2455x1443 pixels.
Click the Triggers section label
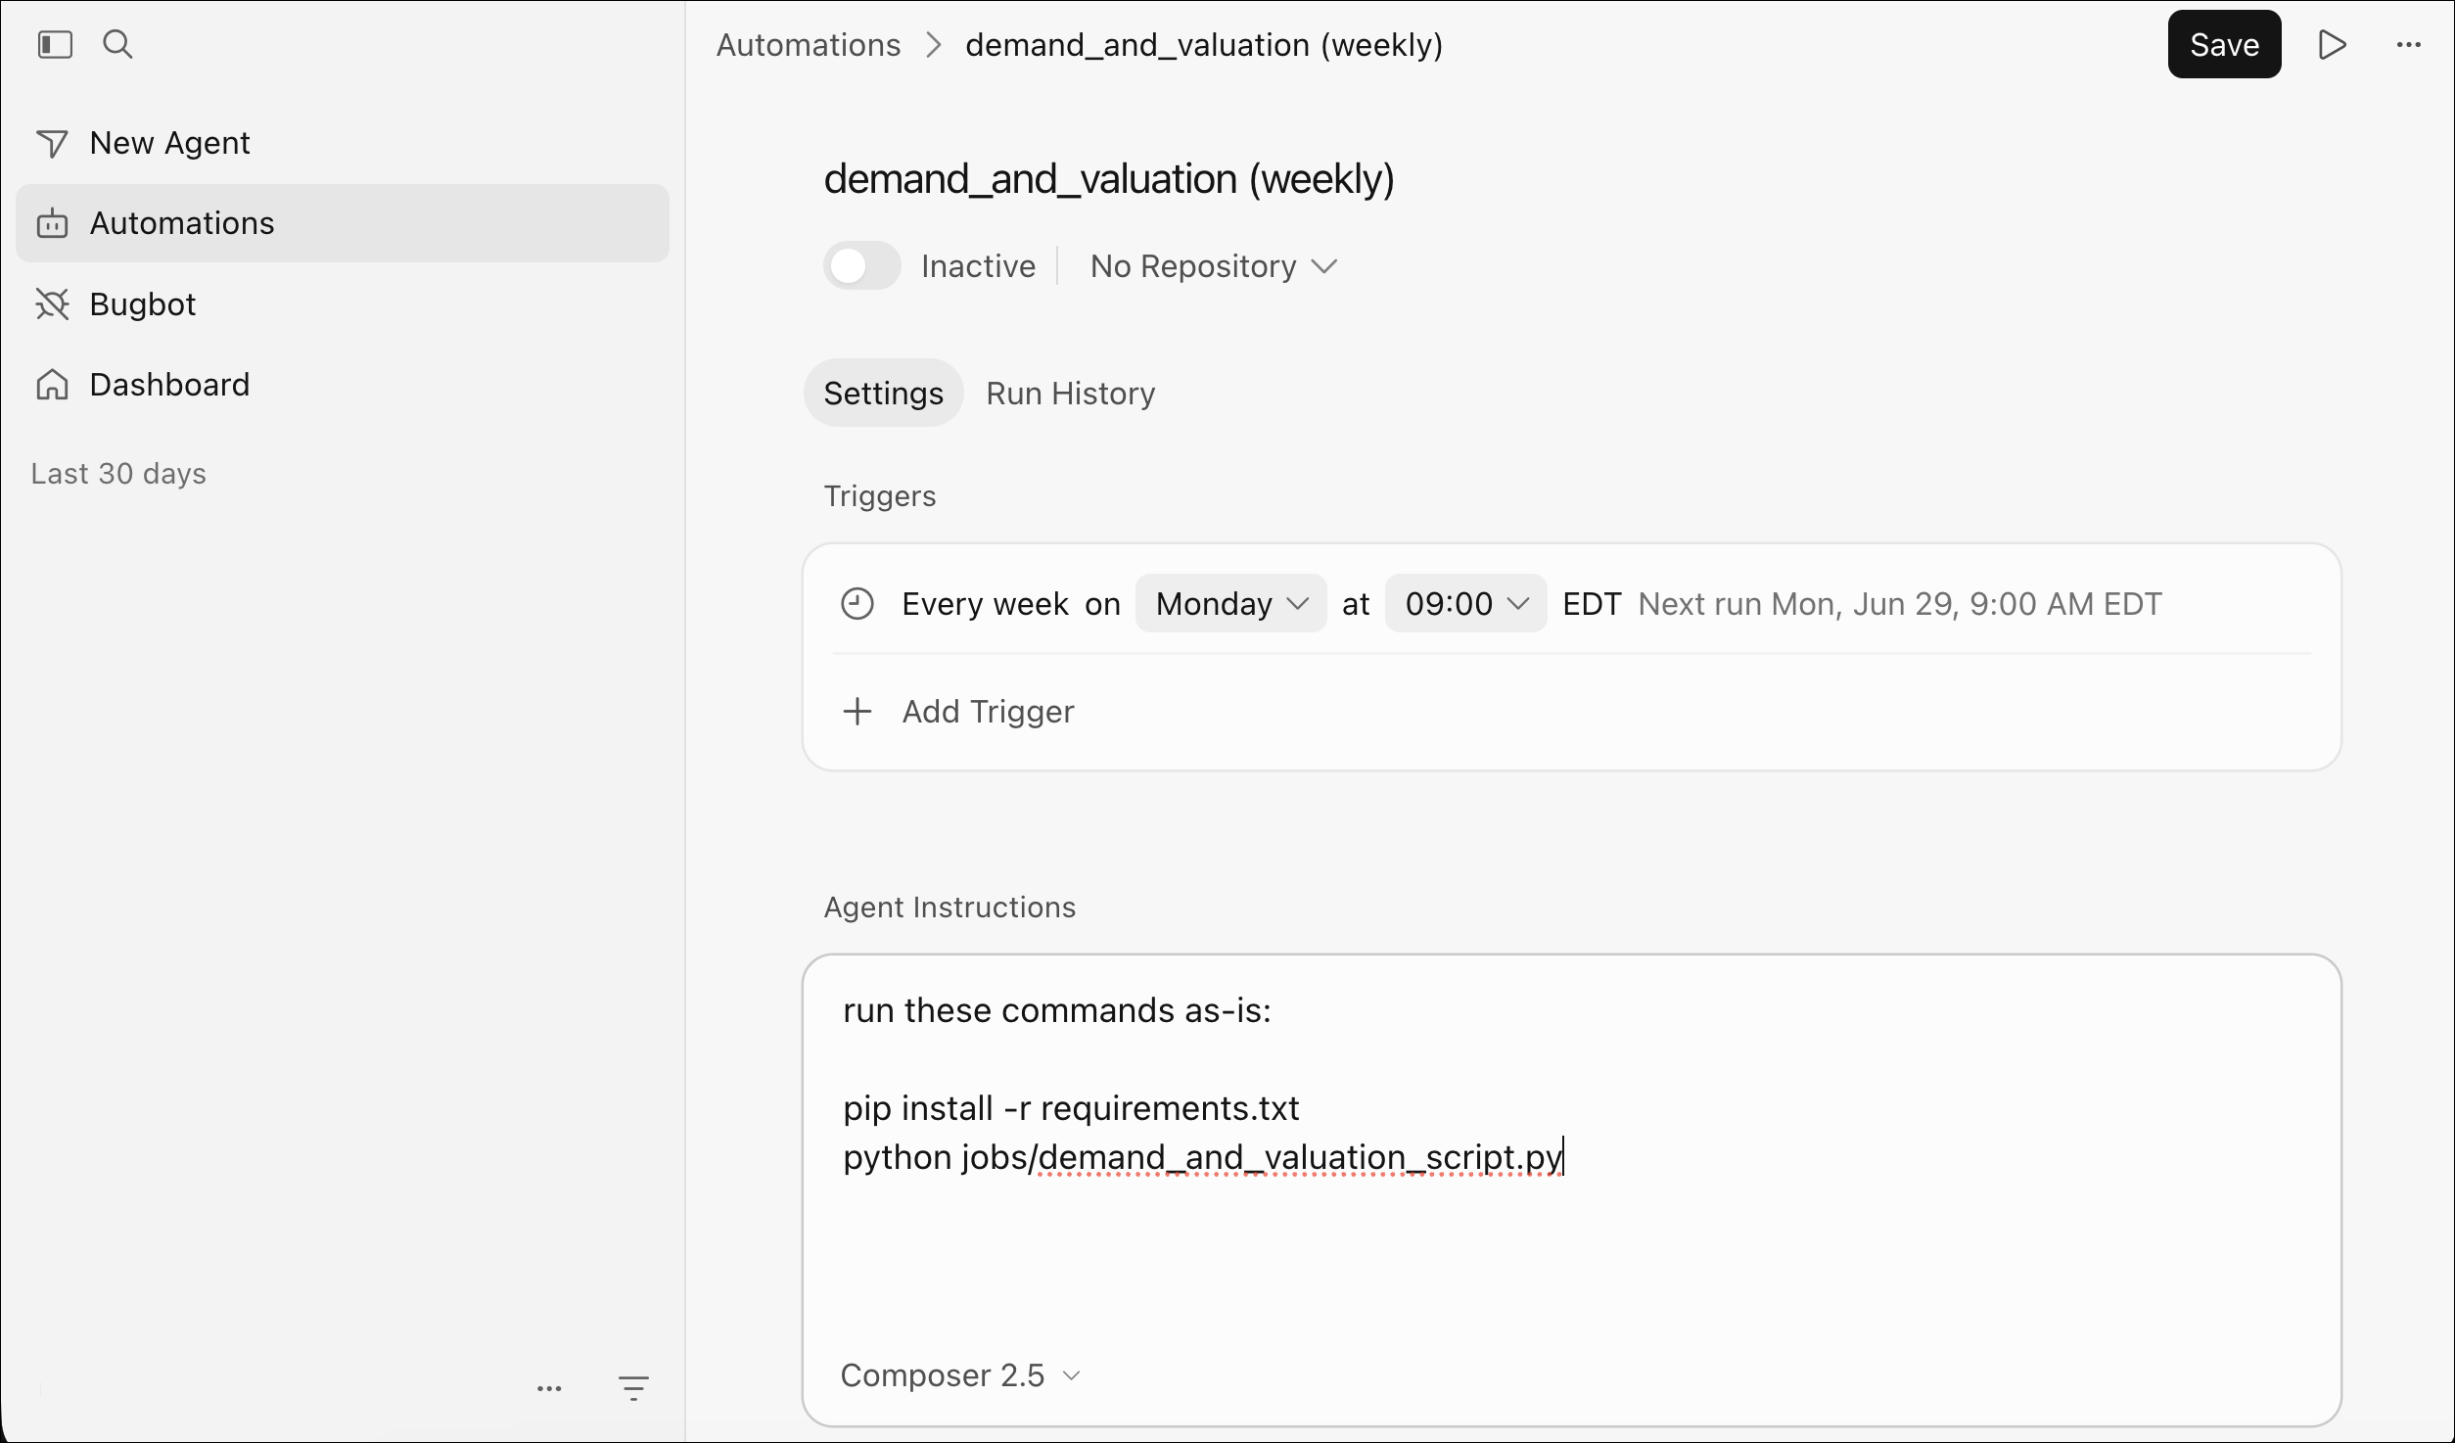[879, 496]
